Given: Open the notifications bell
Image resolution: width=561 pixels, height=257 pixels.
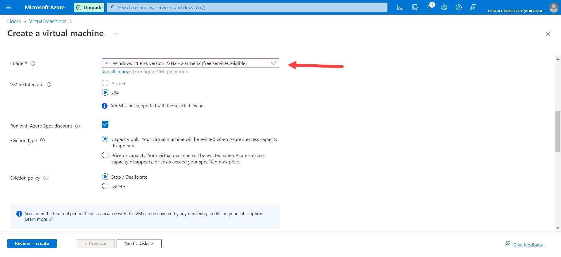Looking at the screenshot, I should point(430,7).
